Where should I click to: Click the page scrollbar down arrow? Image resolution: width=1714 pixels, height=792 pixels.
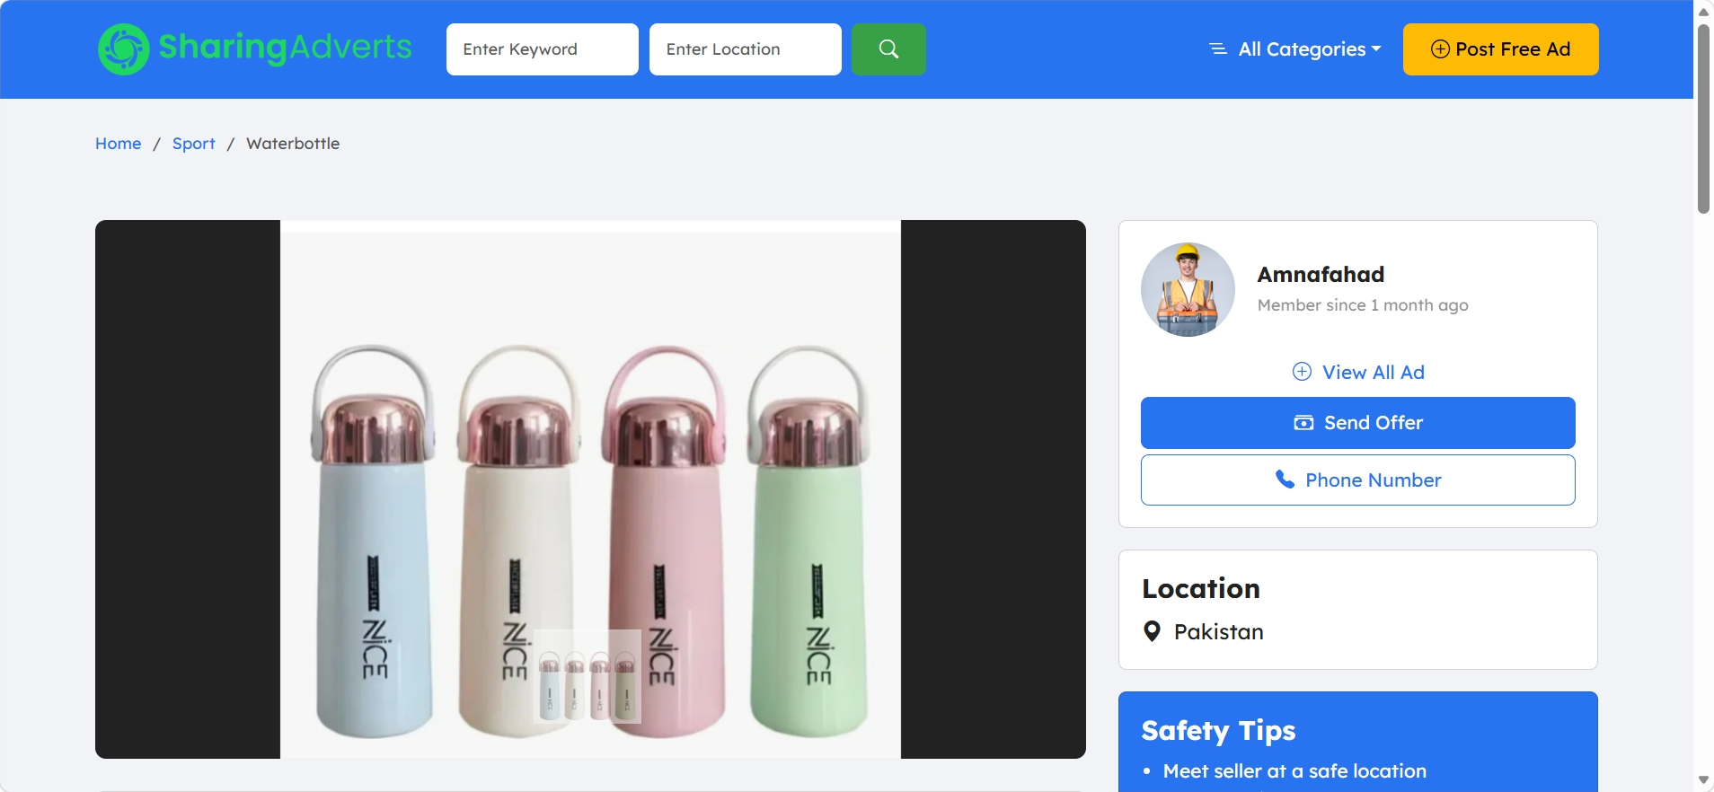click(x=1703, y=780)
